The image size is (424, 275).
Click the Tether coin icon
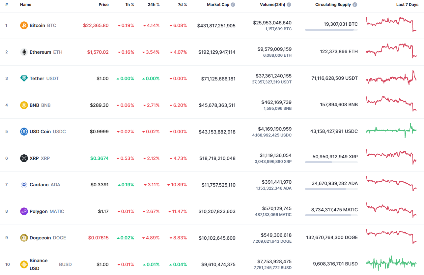23,78
